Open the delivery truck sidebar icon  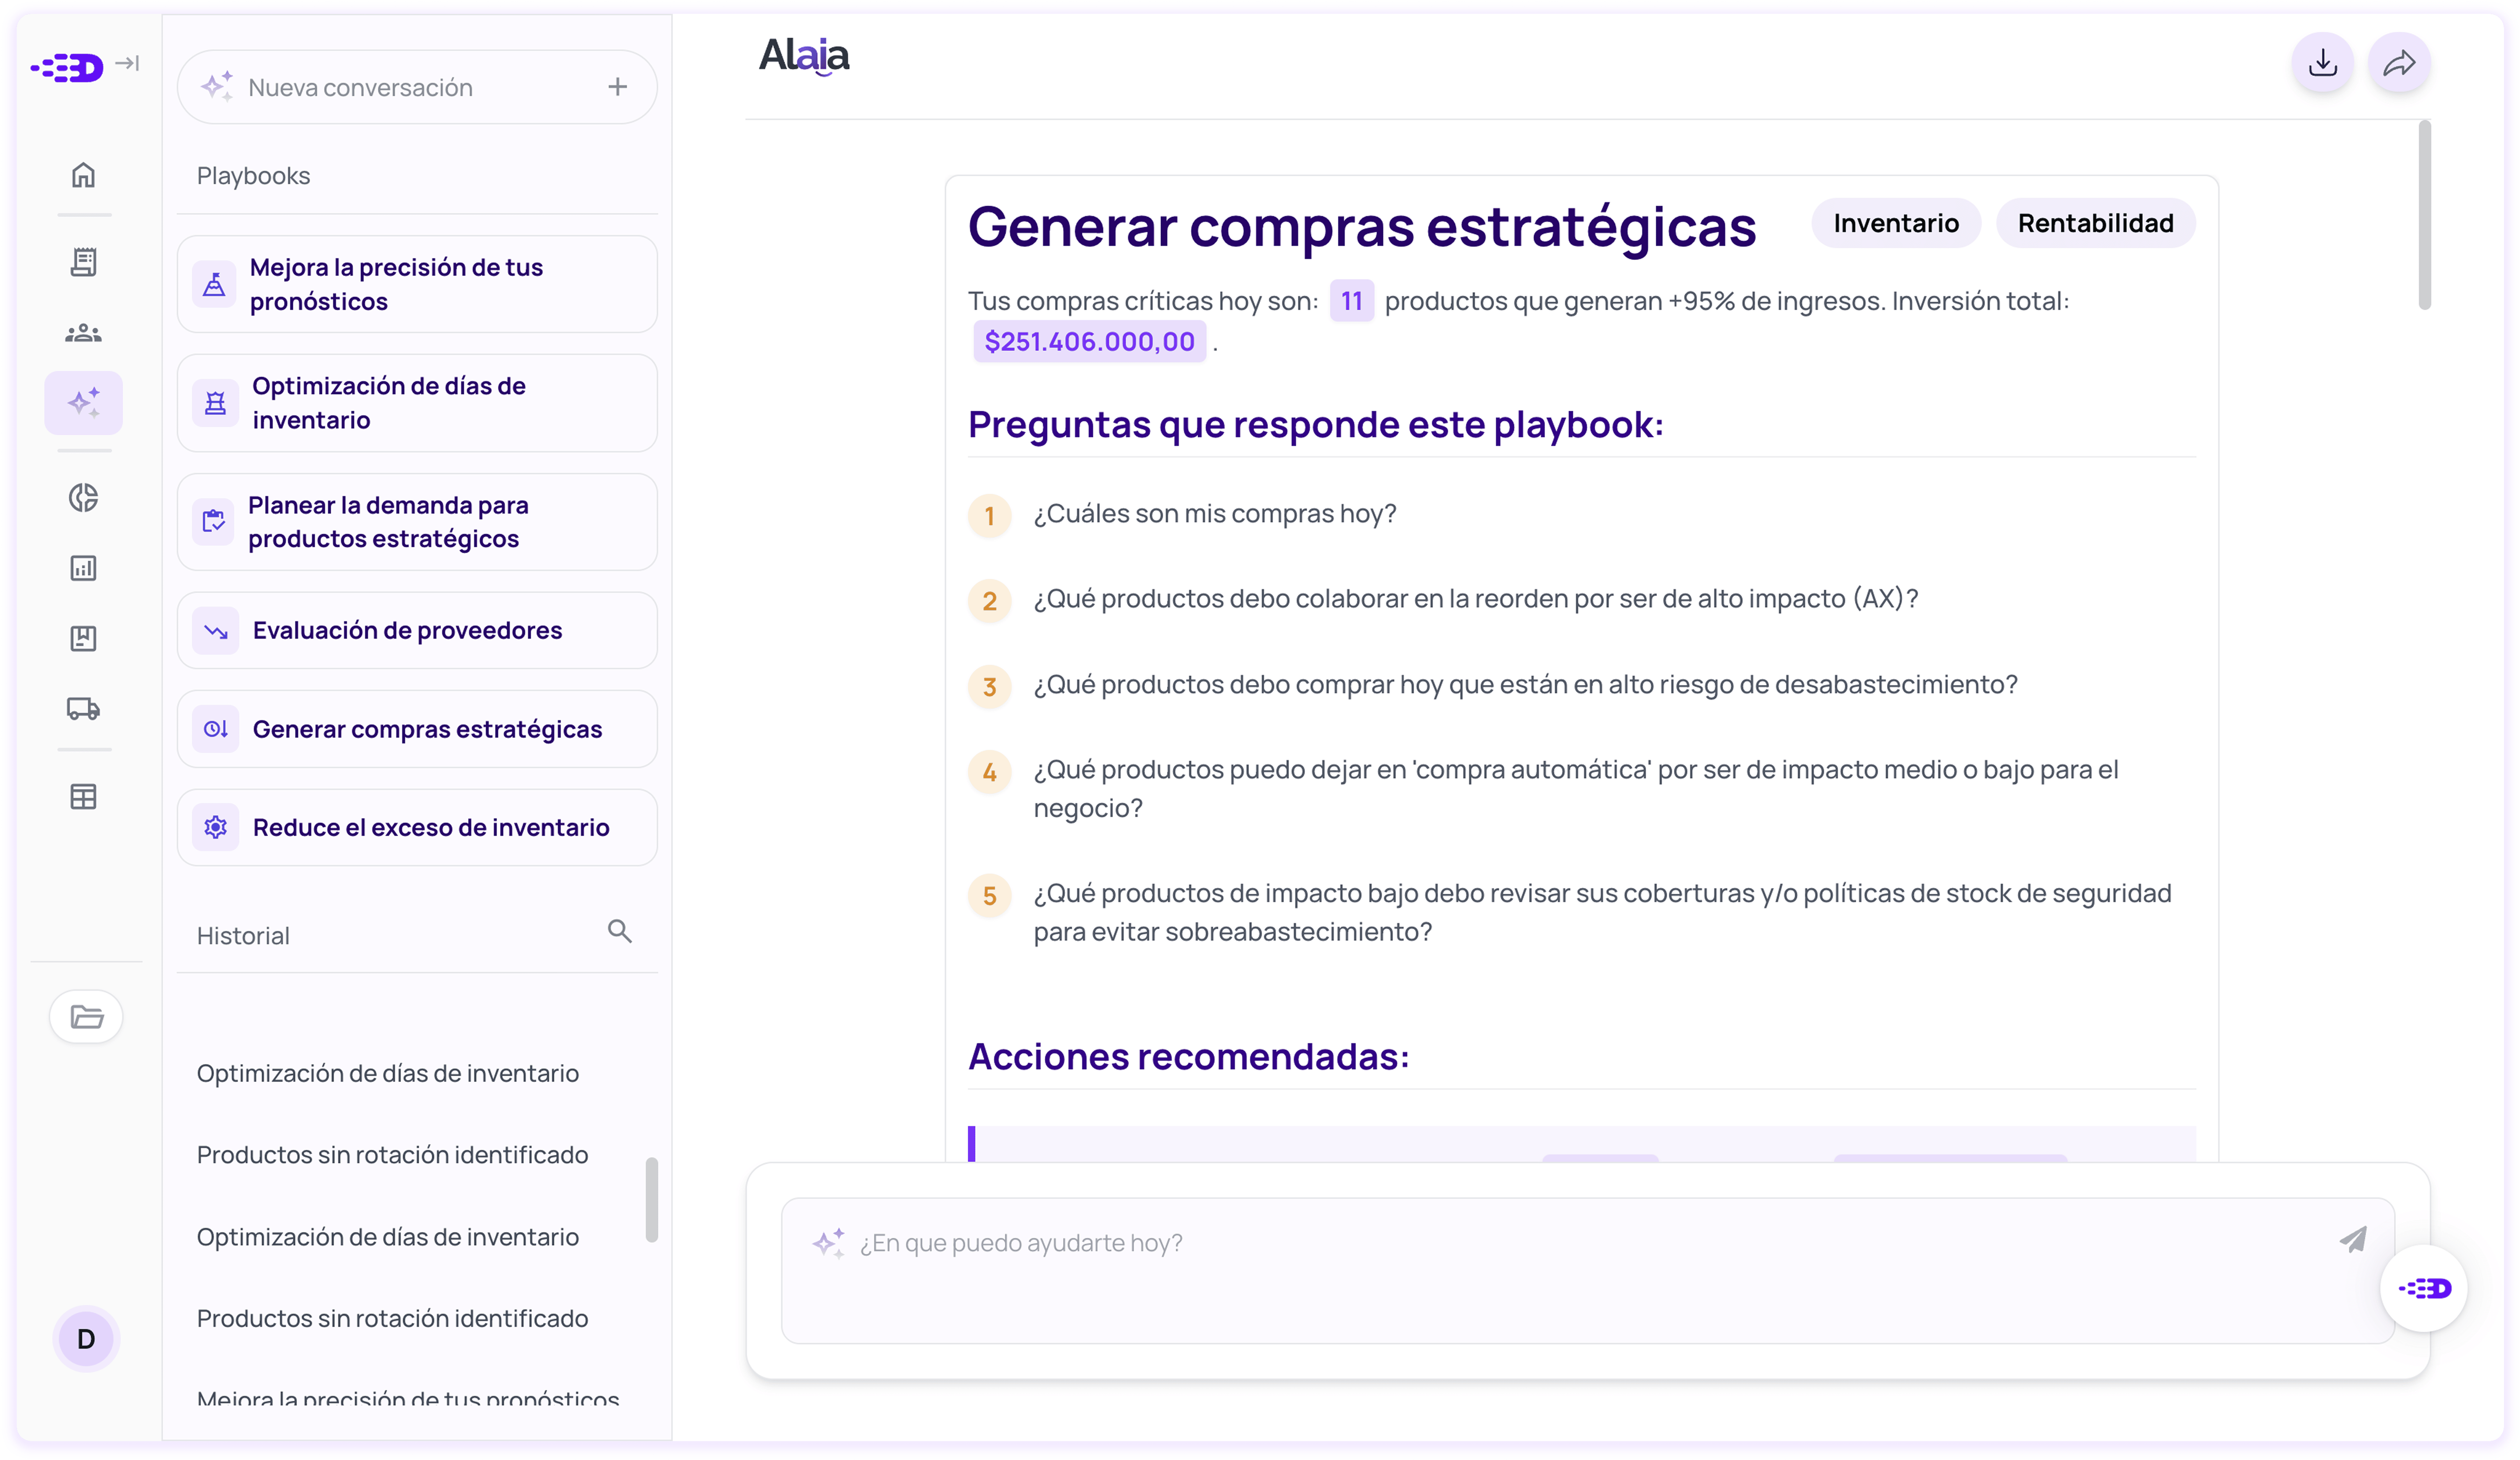coord(84,709)
